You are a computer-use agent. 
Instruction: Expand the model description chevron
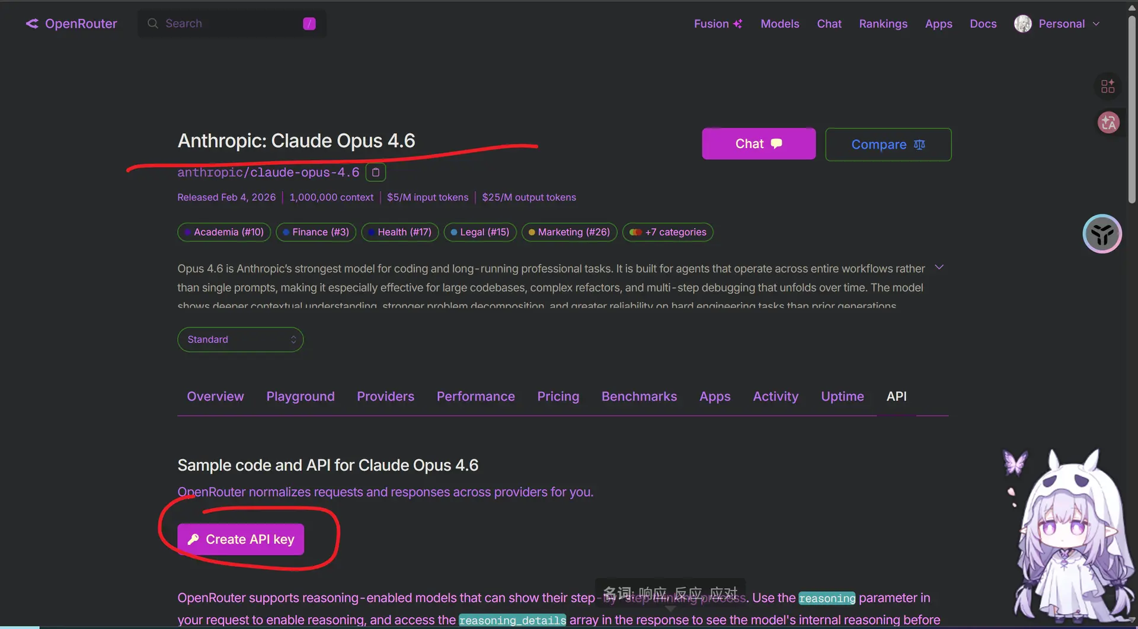click(x=939, y=267)
